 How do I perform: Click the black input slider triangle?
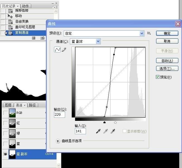point(104,122)
